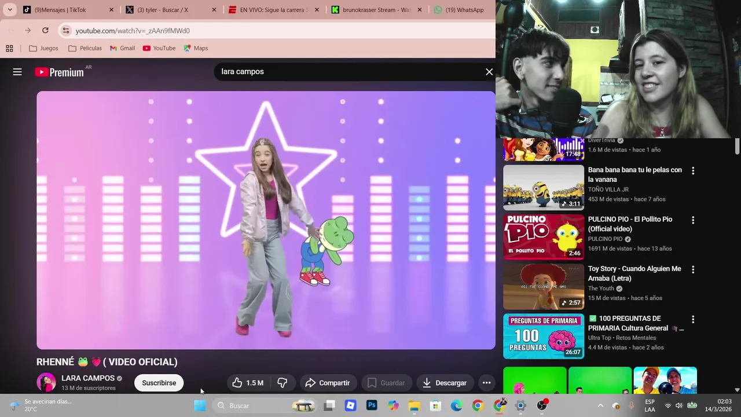Click 'Ultra Top · Retos Mentales' channel name
This screenshot has height=417, width=741.
622,338
